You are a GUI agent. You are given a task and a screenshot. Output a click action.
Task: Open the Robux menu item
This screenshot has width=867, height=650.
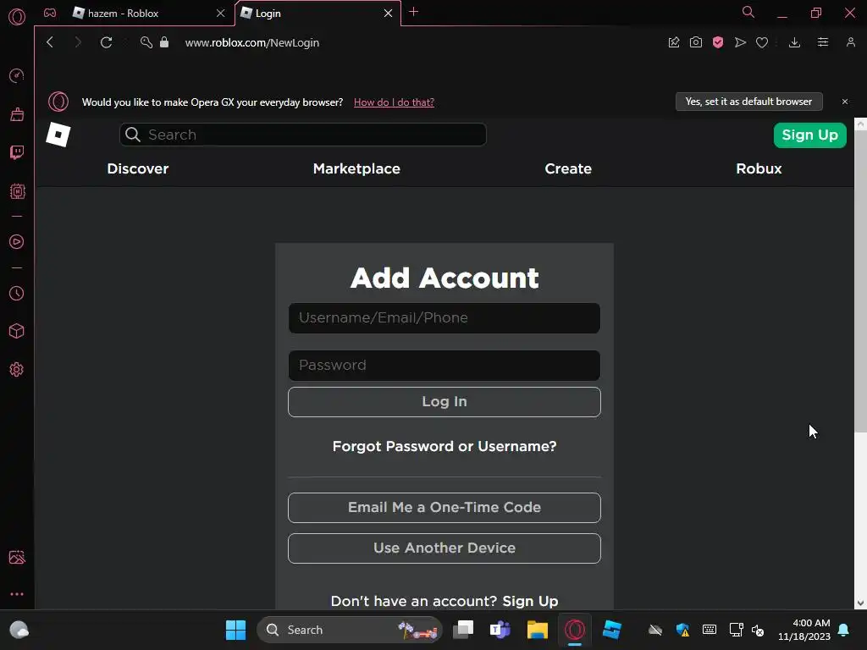759,168
